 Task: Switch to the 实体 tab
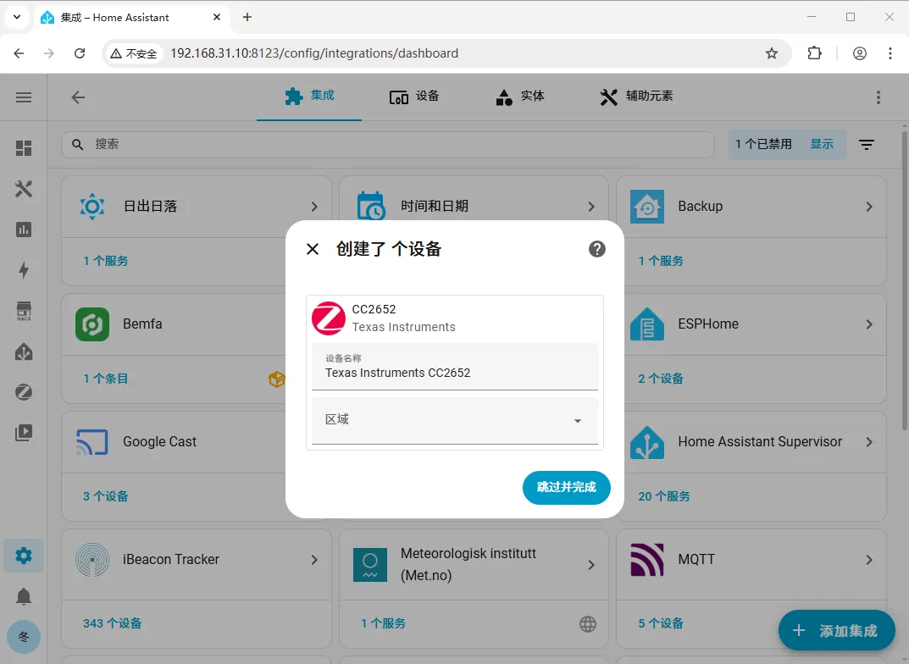519,97
